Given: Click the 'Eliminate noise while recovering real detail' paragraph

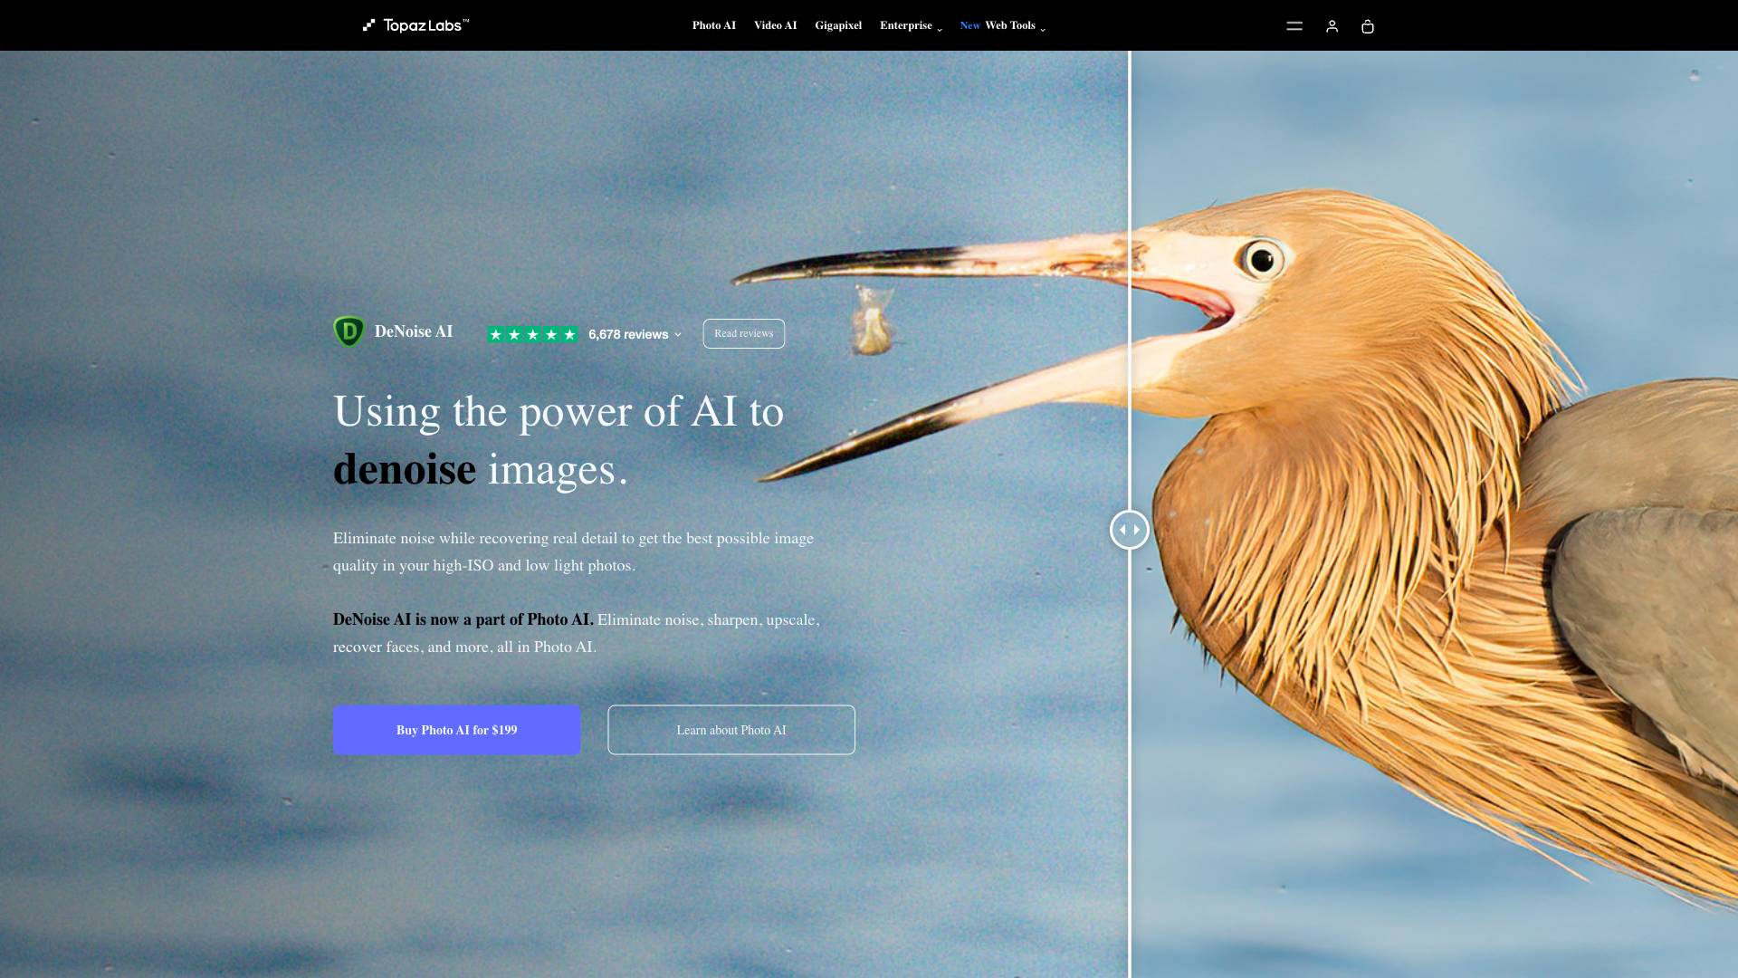Looking at the screenshot, I should coord(573,551).
